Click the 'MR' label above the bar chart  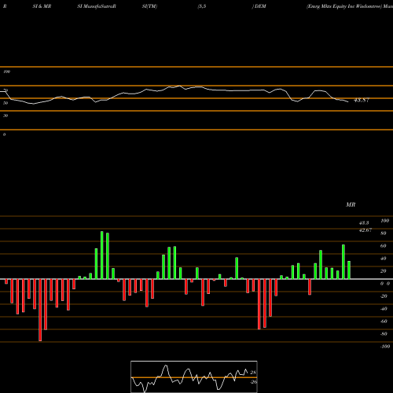[x=351, y=204]
